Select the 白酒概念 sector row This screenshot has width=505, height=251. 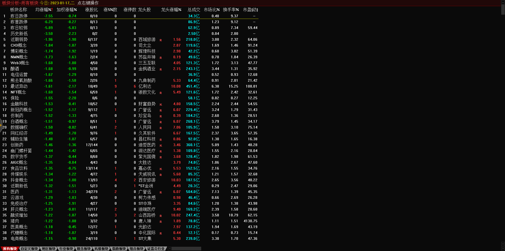tap(19, 121)
